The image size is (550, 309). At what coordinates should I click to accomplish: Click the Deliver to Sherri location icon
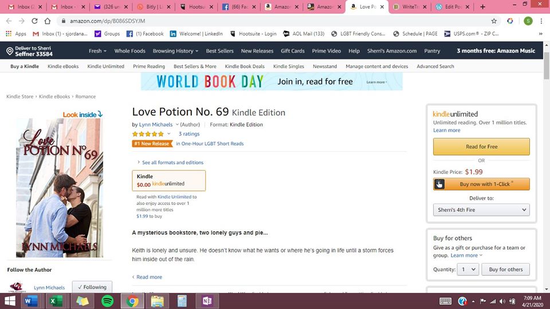[10, 51]
